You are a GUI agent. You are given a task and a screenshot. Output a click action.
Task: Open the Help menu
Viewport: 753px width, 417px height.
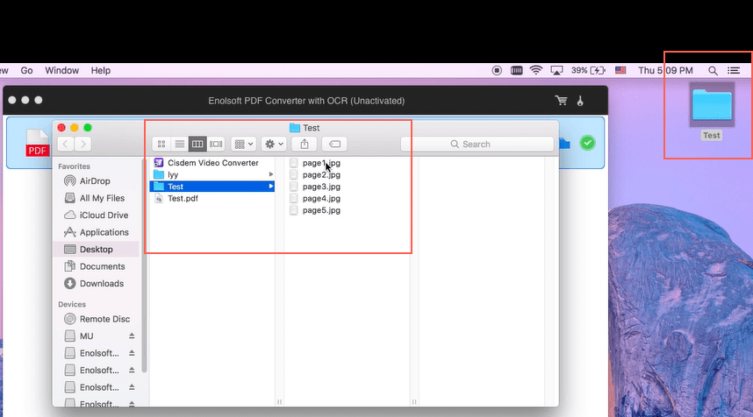coord(101,70)
